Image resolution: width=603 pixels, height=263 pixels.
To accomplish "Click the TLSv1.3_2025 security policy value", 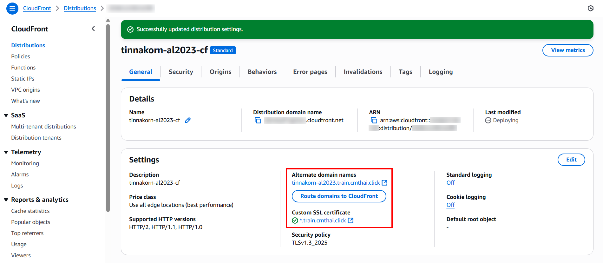I will pyautogui.click(x=310, y=243).
